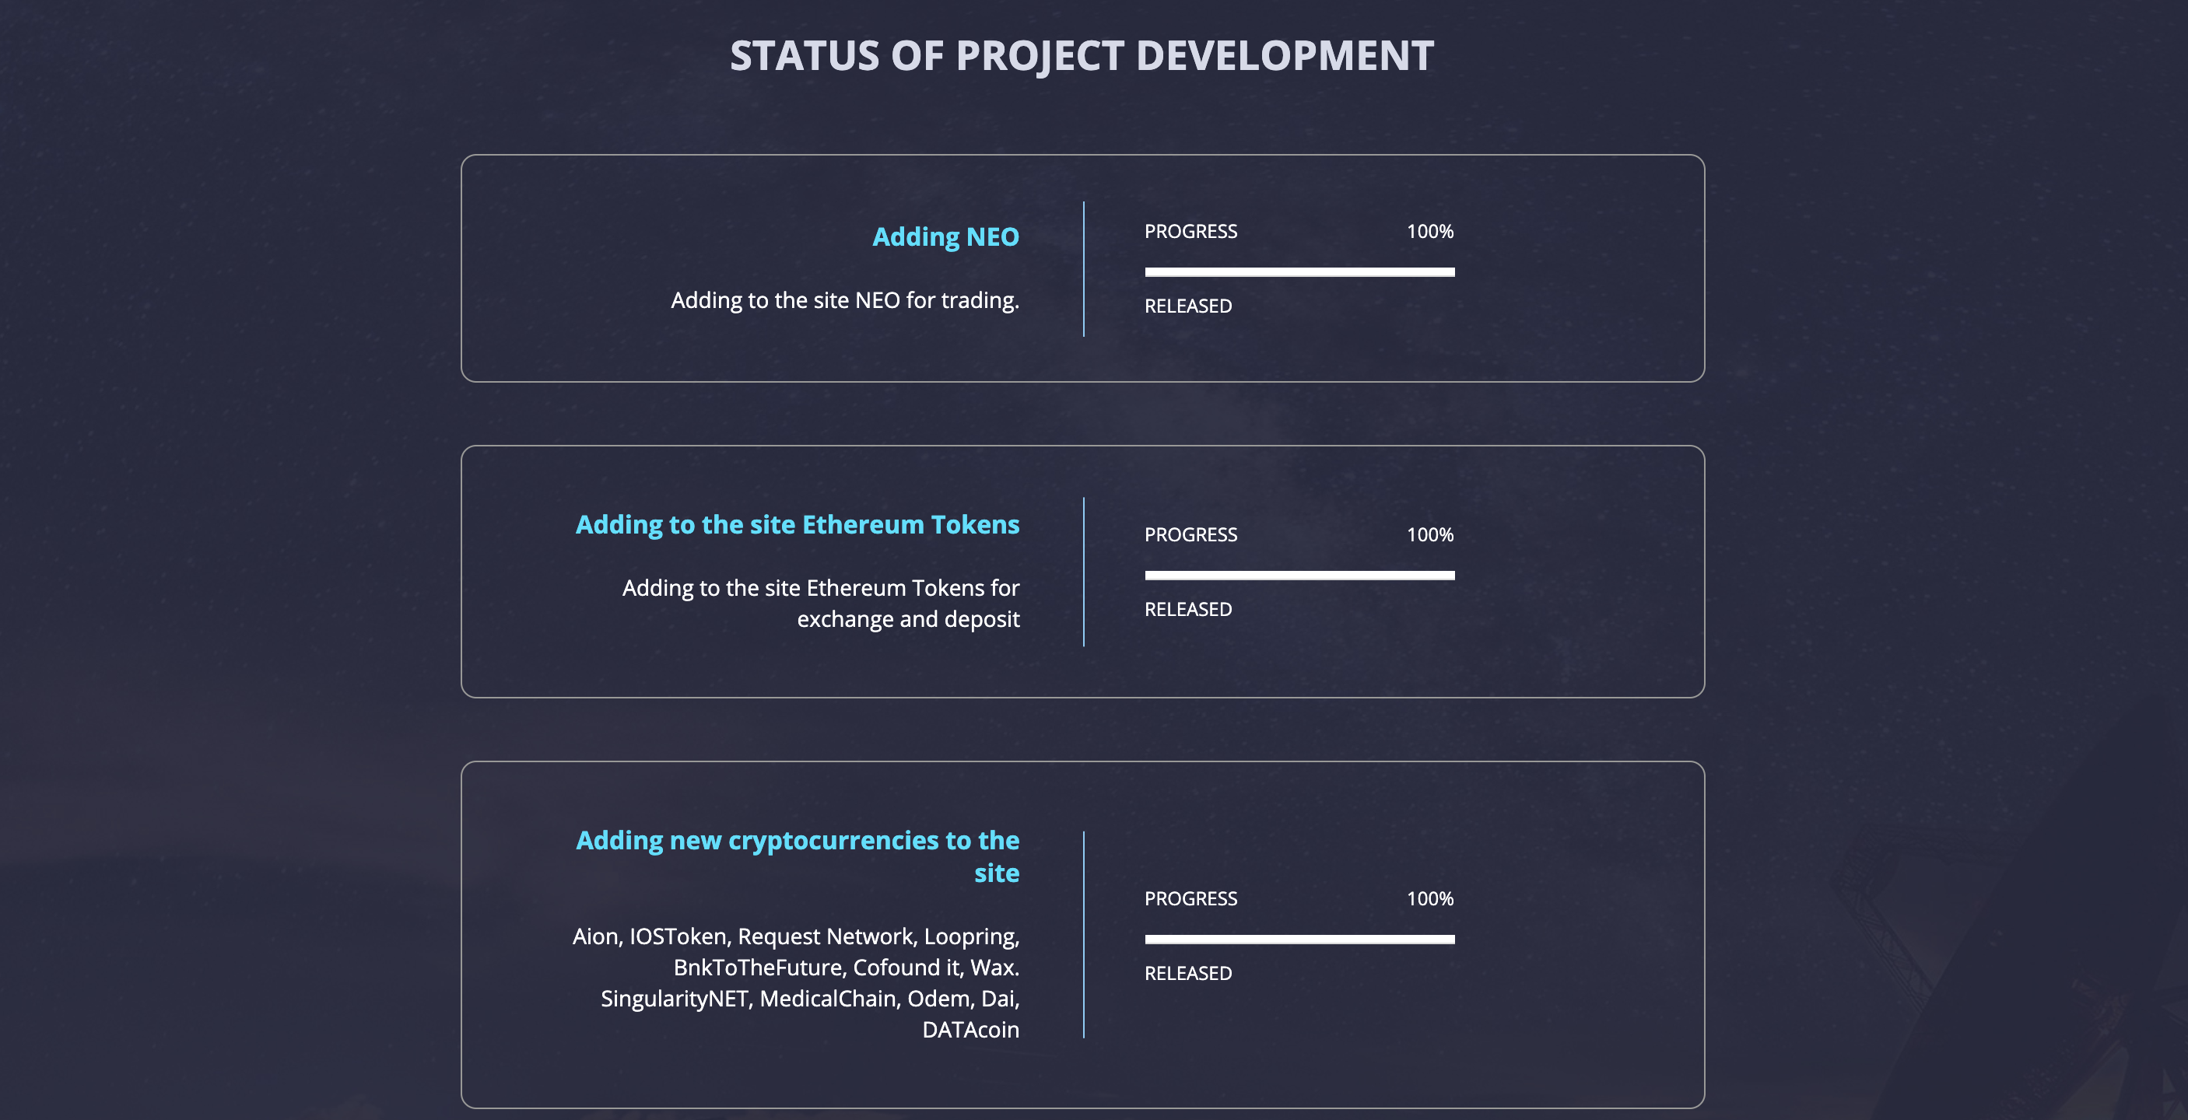Click the Aion, IOSToken cryptocurrency list text

pos(796,982)
